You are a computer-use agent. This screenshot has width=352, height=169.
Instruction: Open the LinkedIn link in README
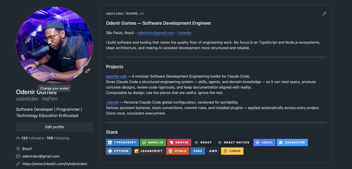pyautogui.click(x=184, y=33)
